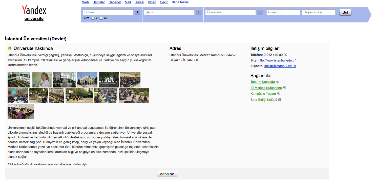
Task: Focus the Puan türü field
Action: (x=283, y=12)
